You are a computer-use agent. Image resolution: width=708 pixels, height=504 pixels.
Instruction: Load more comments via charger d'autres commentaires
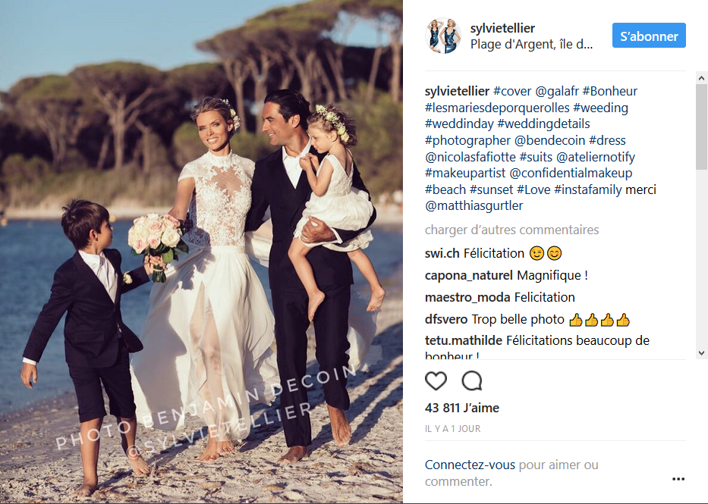[511, 230]
